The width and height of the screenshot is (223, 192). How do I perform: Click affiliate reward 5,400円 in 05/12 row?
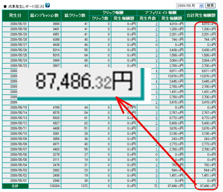(176, 123)
